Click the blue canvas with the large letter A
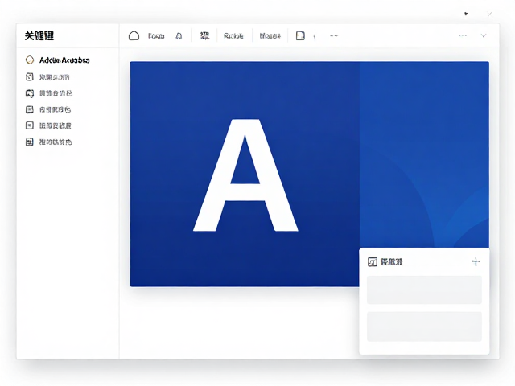 [245, 174]
